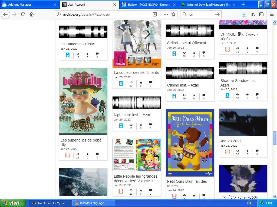Click audio icon on Casino Inst. card

point(174,96)
